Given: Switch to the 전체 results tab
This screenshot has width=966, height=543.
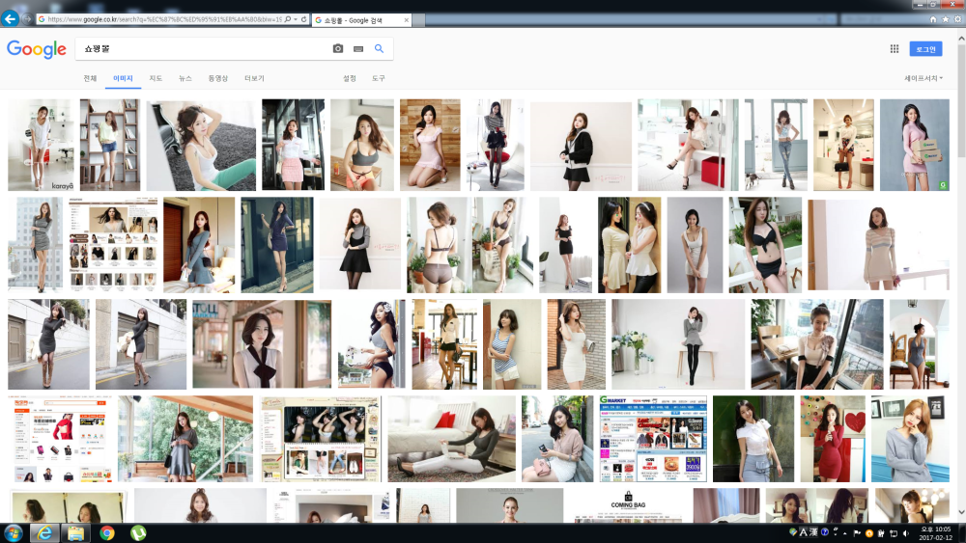Looking at the screenshot, I should click(x=90, y=78).
